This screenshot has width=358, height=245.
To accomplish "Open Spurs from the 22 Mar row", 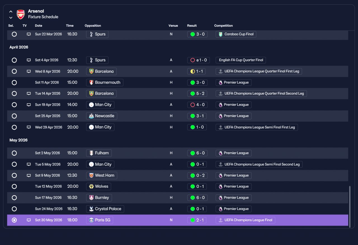I will [x=97, y=34].
